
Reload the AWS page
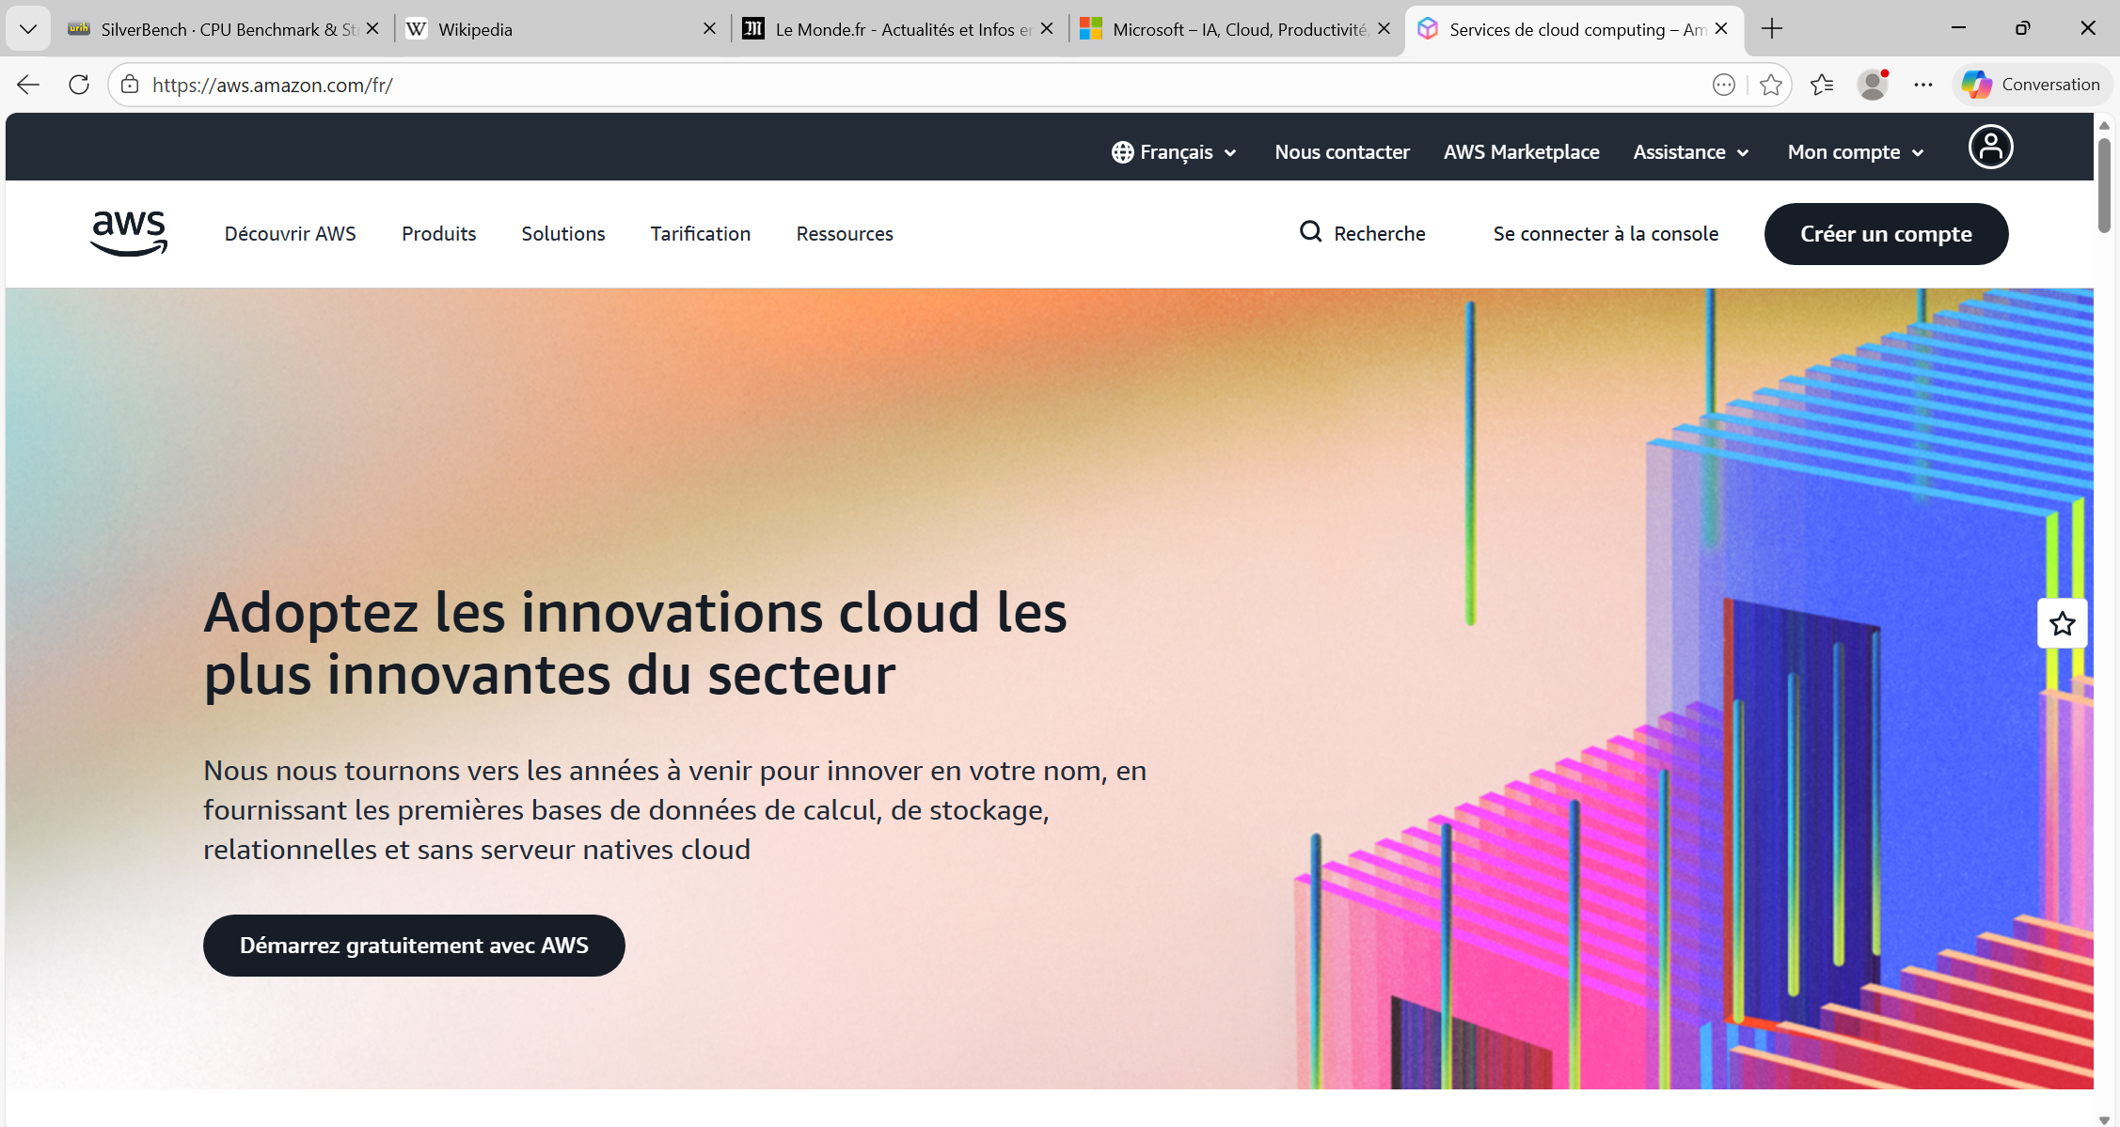[79, 85]
